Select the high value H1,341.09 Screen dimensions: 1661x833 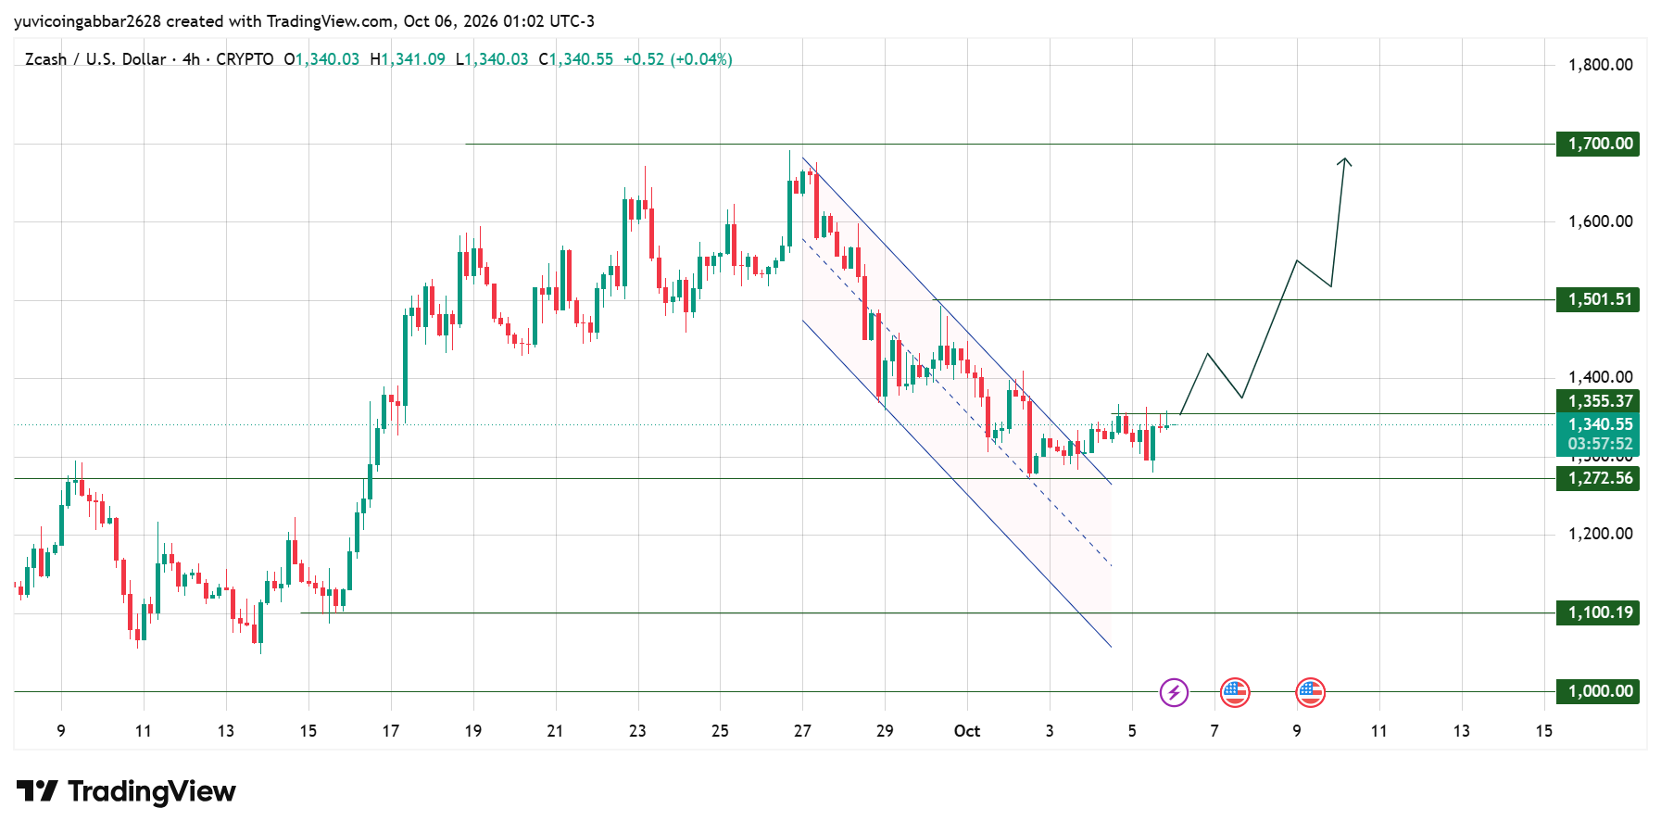coord(408,59)
